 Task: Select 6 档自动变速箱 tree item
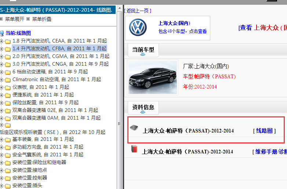point(50,72)
